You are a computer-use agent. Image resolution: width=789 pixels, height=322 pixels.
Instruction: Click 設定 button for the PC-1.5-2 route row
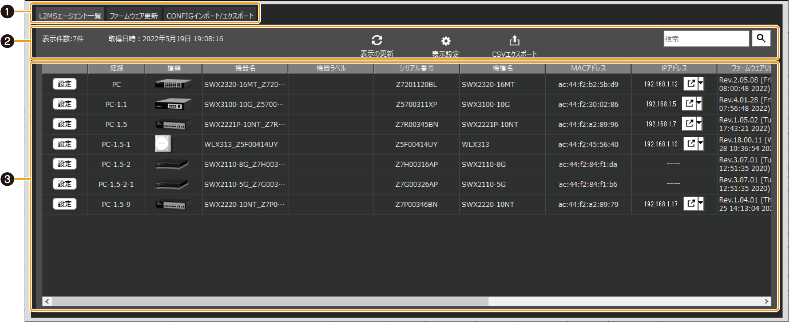coord(64,164)
